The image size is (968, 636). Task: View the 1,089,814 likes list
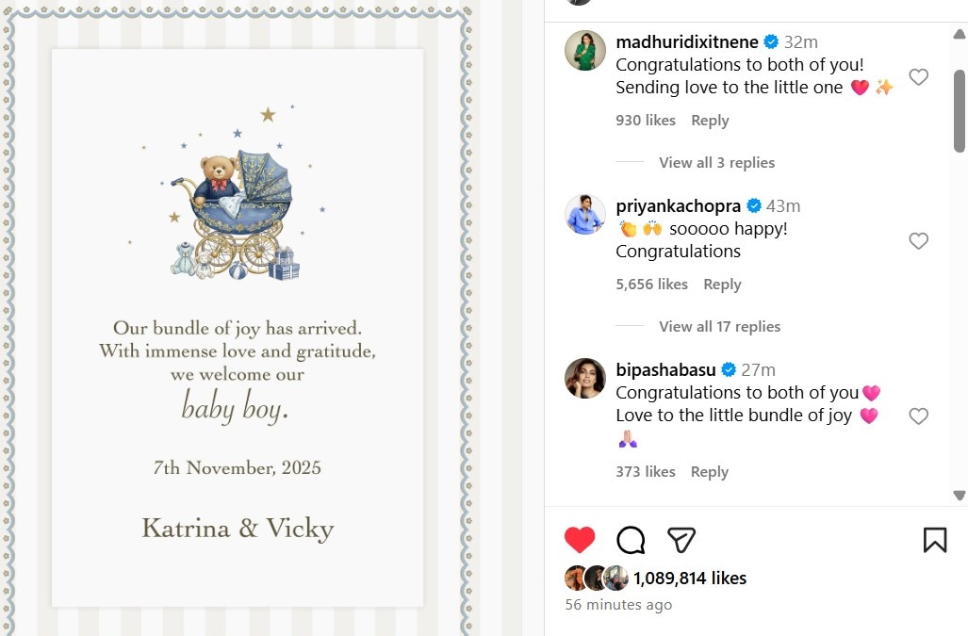[x=690, y=579]
